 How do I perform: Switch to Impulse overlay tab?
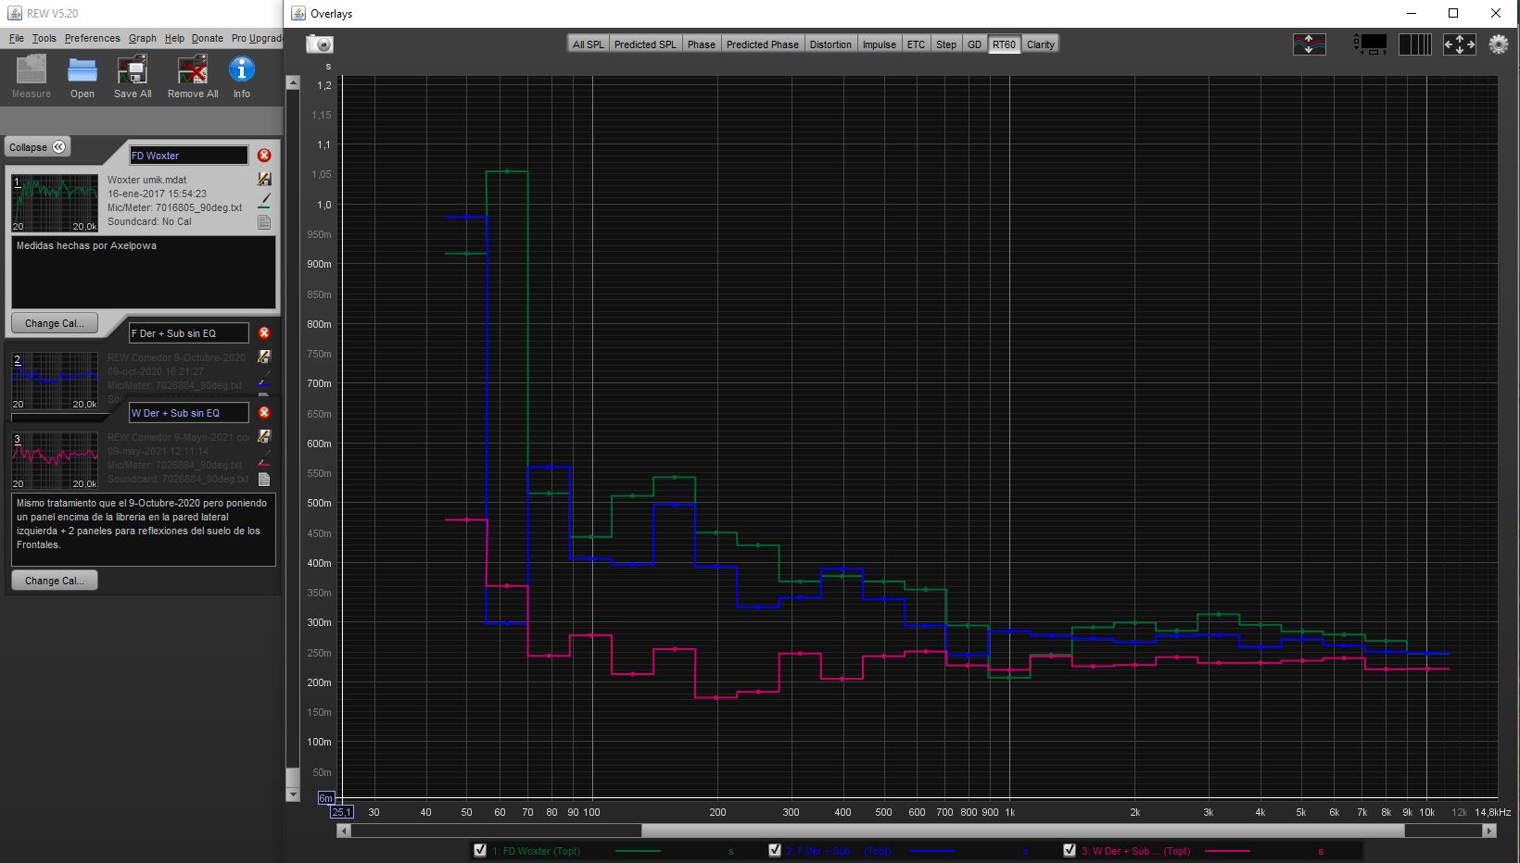(880, 44)
